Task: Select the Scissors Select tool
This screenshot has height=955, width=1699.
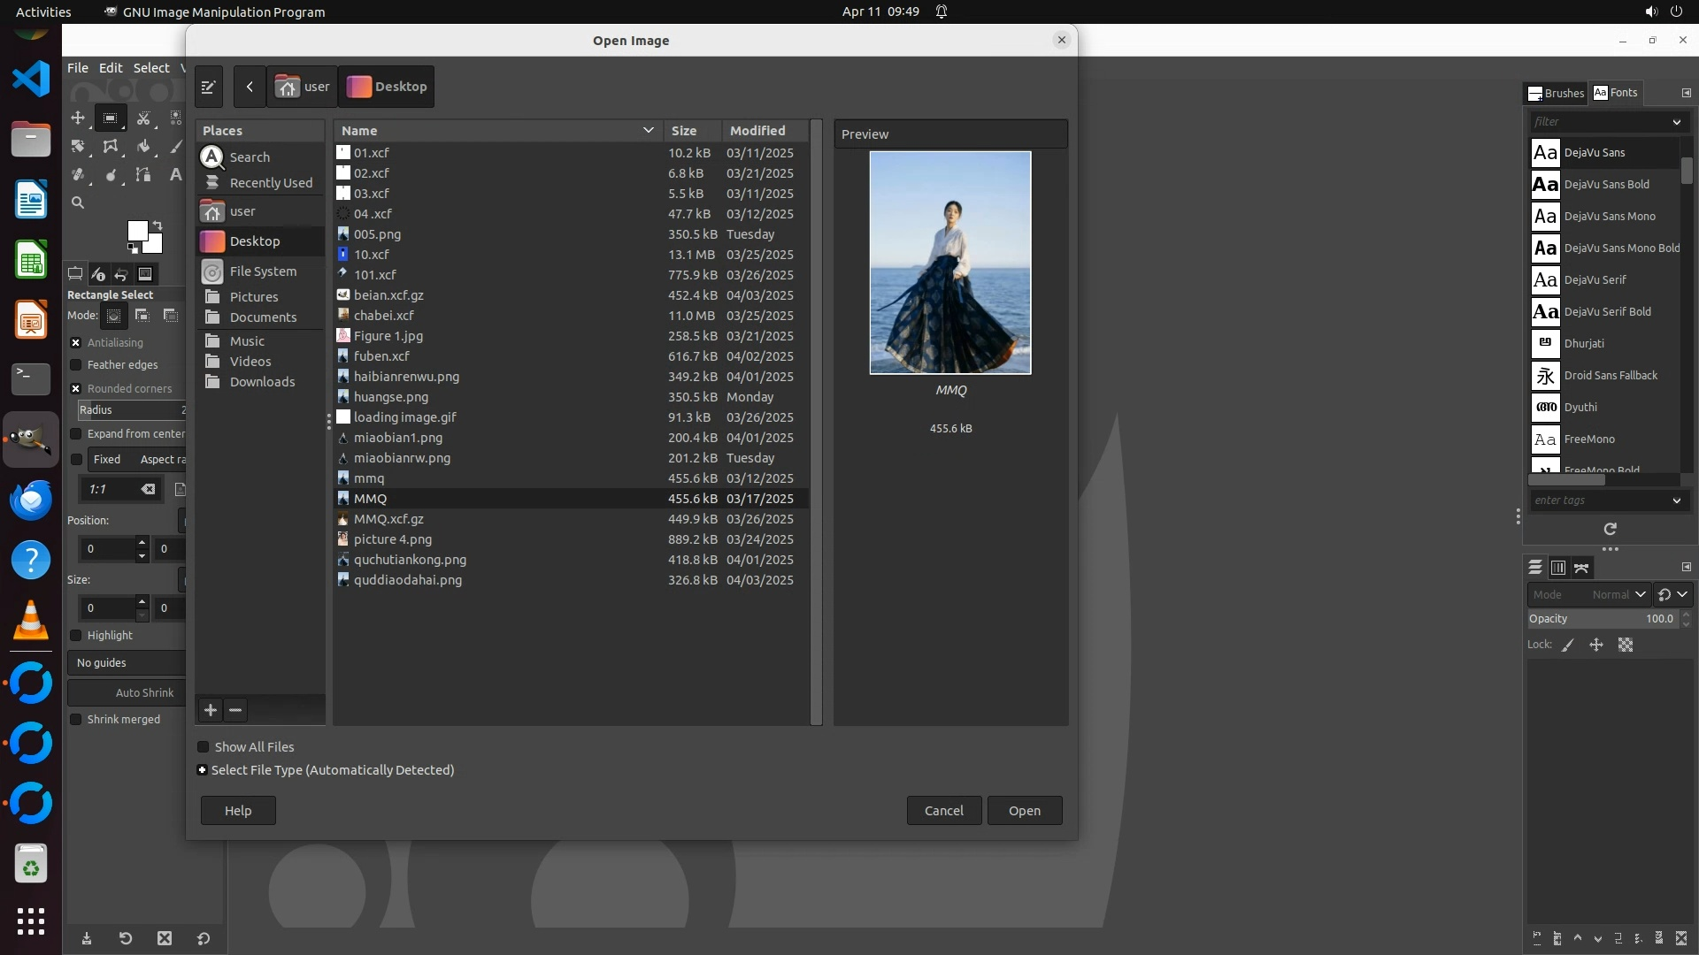Action: pyautogui.click(x=143, y=118)
